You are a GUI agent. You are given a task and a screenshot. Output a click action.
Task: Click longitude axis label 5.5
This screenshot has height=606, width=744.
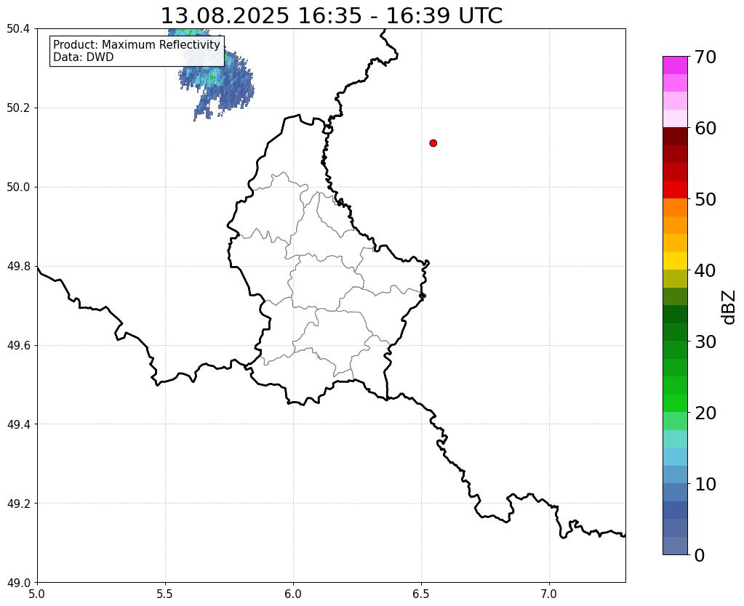pyautogui.click(x=165, y=594)
